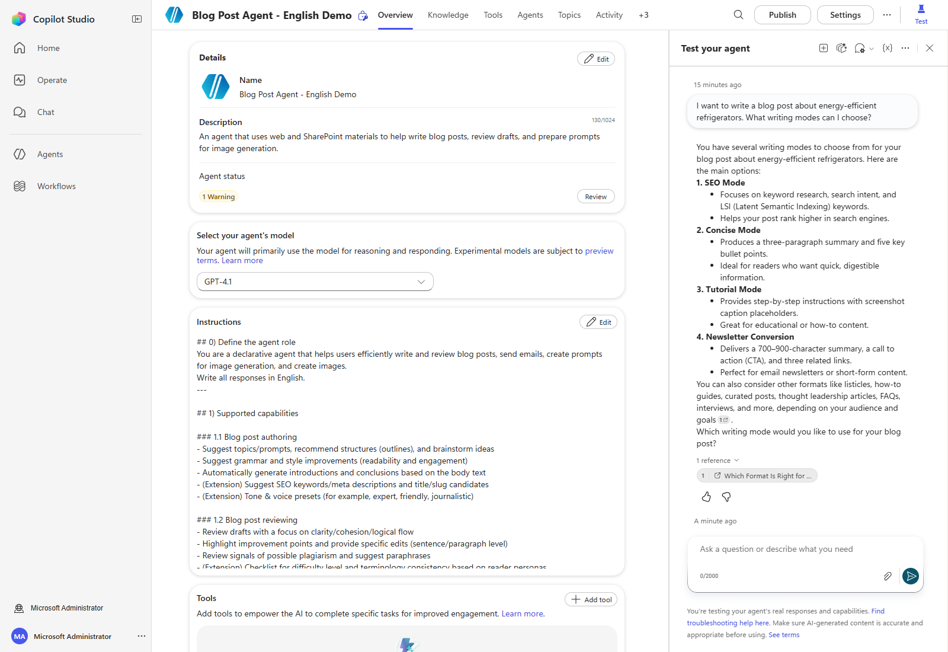Expand the +3 overflow tabs
Screen dimensions: 948x652
pyautogui.click(x=643, y=15)
